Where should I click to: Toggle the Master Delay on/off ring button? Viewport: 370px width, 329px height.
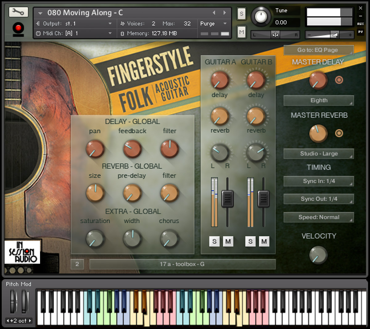coord(339,80)
